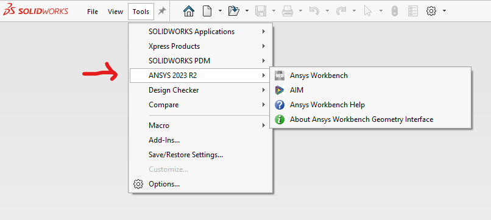The image size is (491, 220).
Task: Launch Ansys Workbench from submenu
Action: pos(370,76)
